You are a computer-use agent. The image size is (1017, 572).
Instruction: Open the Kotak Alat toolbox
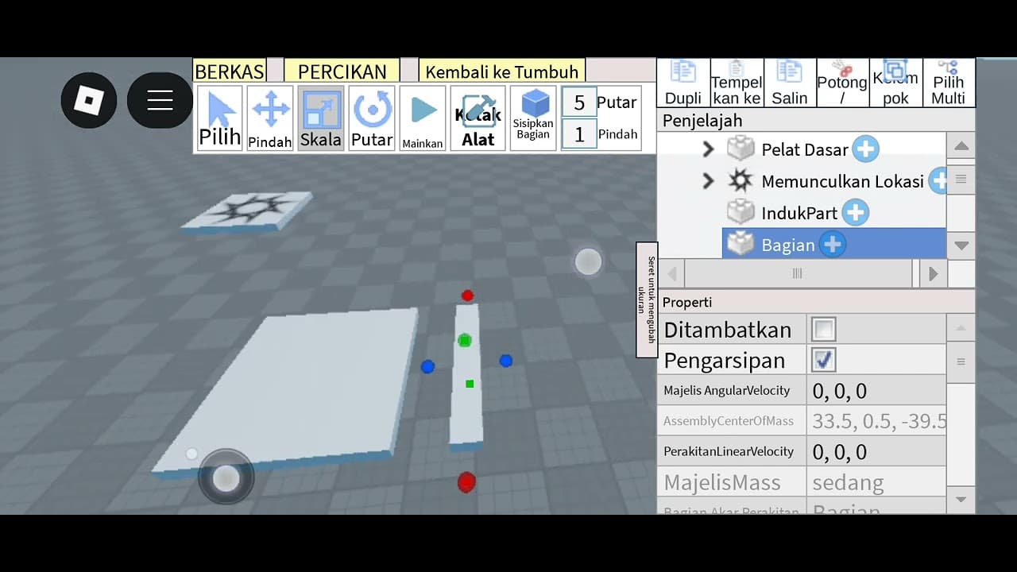pyautogui.click(x=478, y=118)
